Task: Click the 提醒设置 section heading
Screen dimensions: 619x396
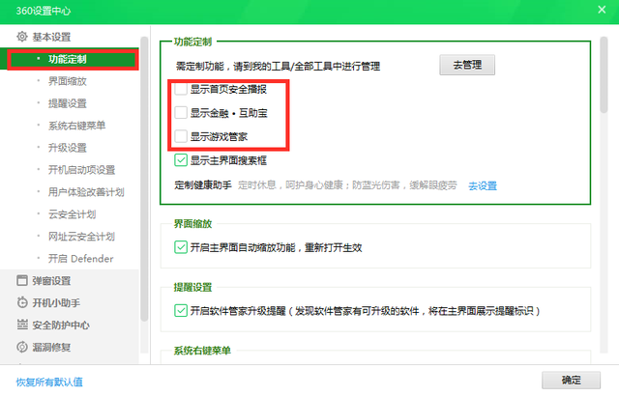Action: pyautogui.click(x=192, y=287)
